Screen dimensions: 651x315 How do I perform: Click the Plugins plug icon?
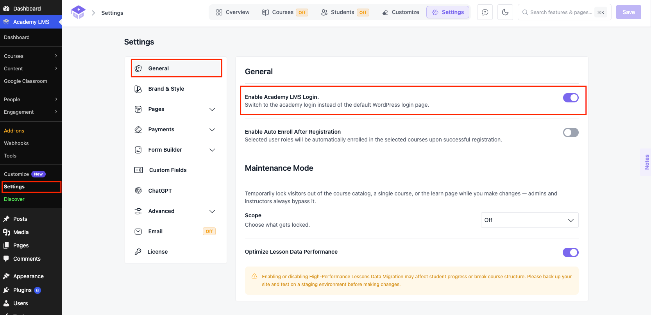click(6, 290)
